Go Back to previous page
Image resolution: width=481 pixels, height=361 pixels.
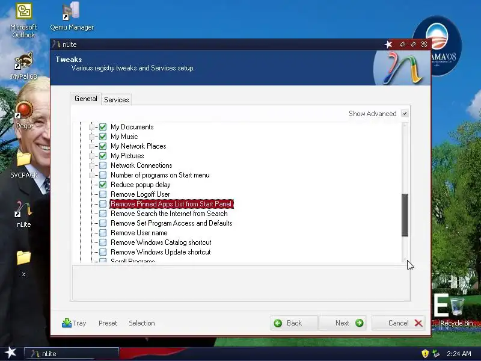click(x=294, y=323)
